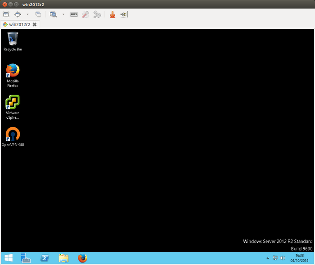Fit window to remote resolution icon
The width and height of the screenshot is (315, 265).
6,14
